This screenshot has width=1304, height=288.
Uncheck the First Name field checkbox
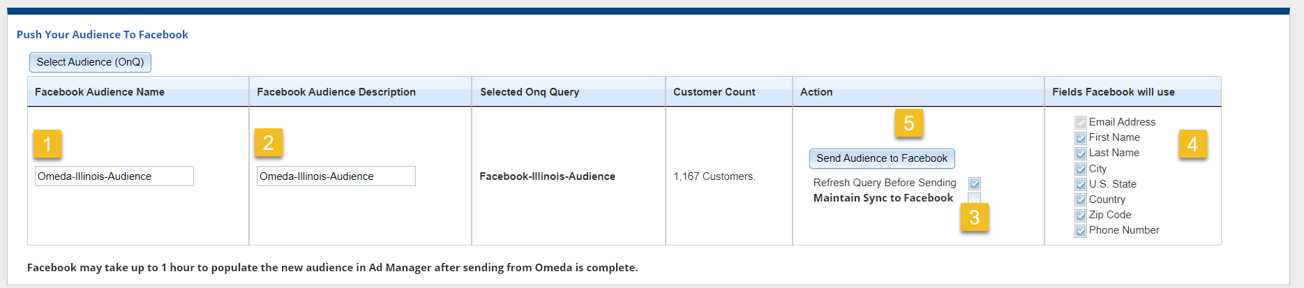[1081, 138]
